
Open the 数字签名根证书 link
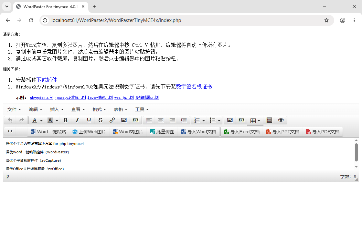pos(194,87)
